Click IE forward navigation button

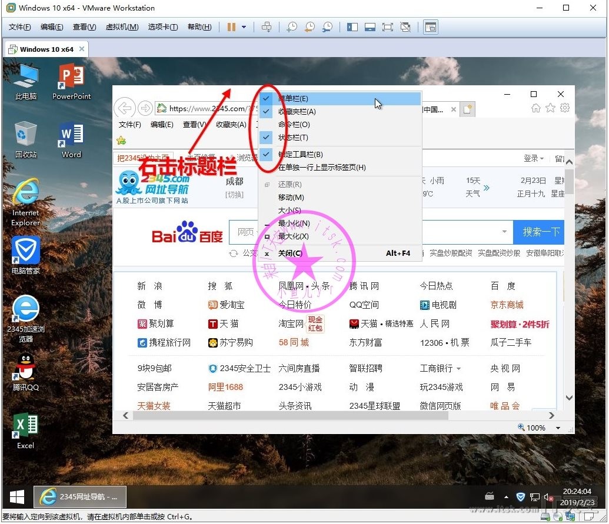[x=145, y=108]
